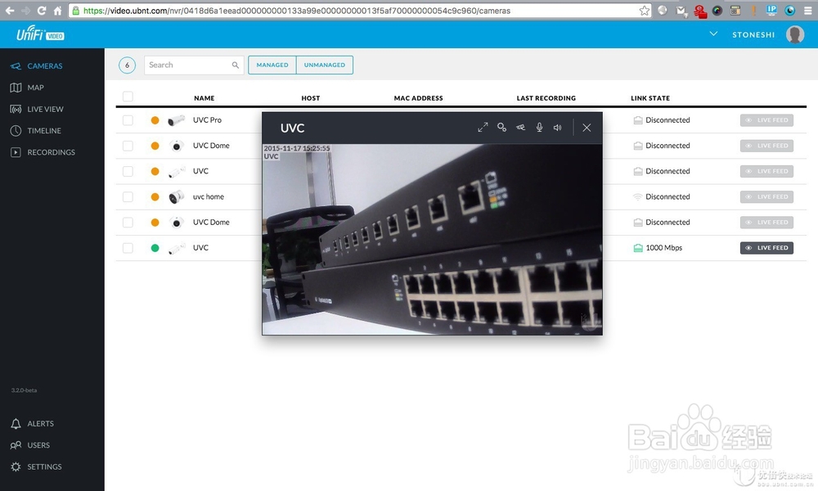Screen dimensions: 818x491
Task: Check the connected UVC 1000 Mbps row checkbox
Action: [x=128, y=248]
